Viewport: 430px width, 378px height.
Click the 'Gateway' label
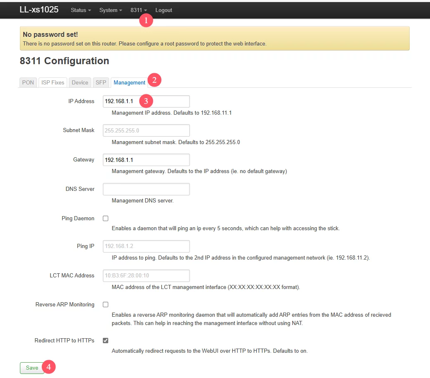(x=84, y=160)
